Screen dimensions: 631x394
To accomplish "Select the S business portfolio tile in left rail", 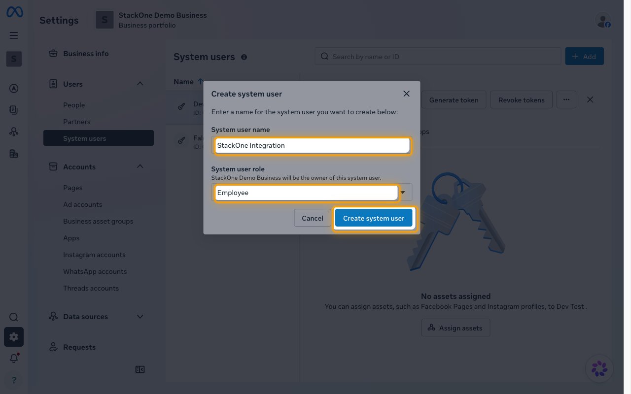I will tap(14, 59).
